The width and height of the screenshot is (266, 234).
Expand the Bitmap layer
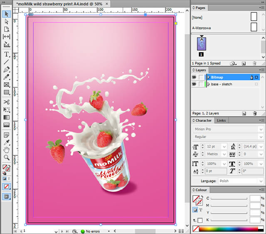(x=209, y=78)
